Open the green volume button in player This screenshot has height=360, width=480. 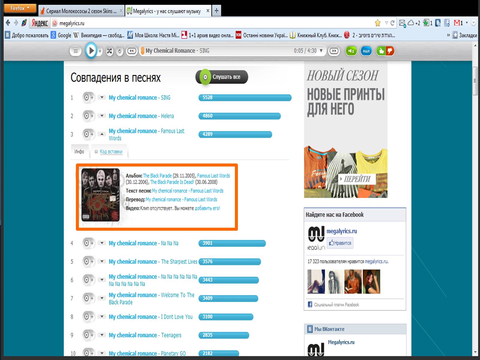tap(352, 51)
